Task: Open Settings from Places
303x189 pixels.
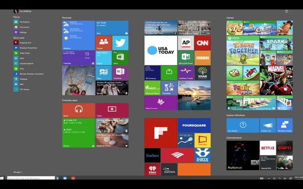Action: point(20,32)
